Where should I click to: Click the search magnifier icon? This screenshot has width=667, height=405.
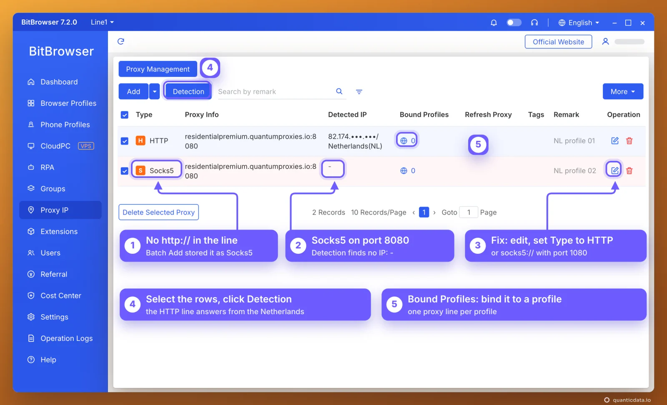[x=339, y=91]
